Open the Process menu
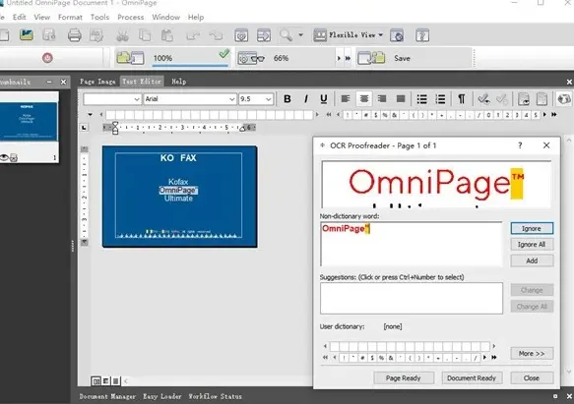Image resolution: width=574 pixels, height=404 pixels. click(x=130, y=17)
